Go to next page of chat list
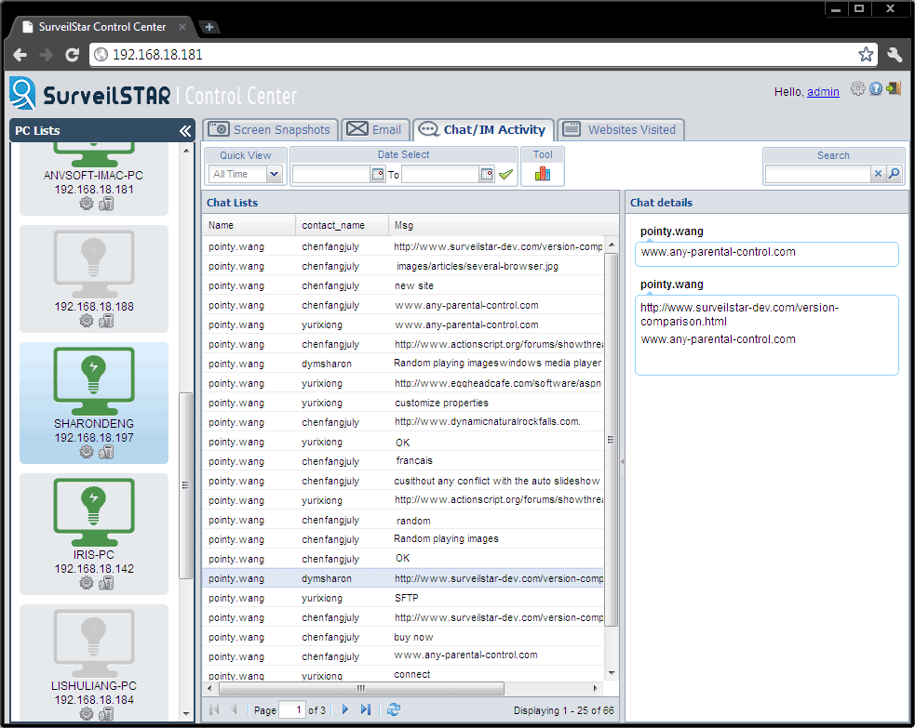Image resolution: width=915 pixels, height=728 pixels. (x=345, y=709)
